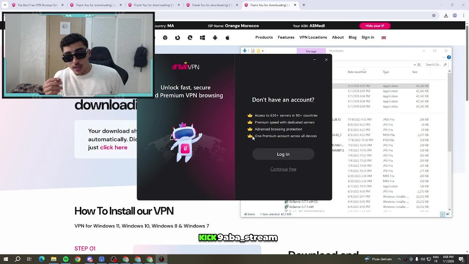Open UrbanVPN app in taskbar
The width and height of the screenshot is (469, 264).
click(x=162, y=259)
